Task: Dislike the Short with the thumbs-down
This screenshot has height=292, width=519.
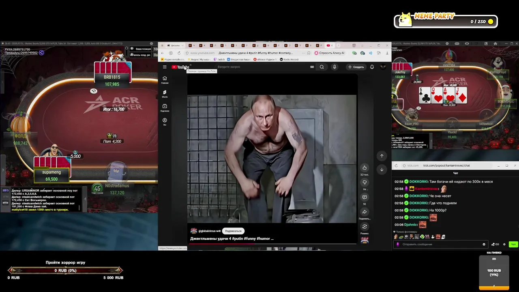Action: tap(365, 182)
